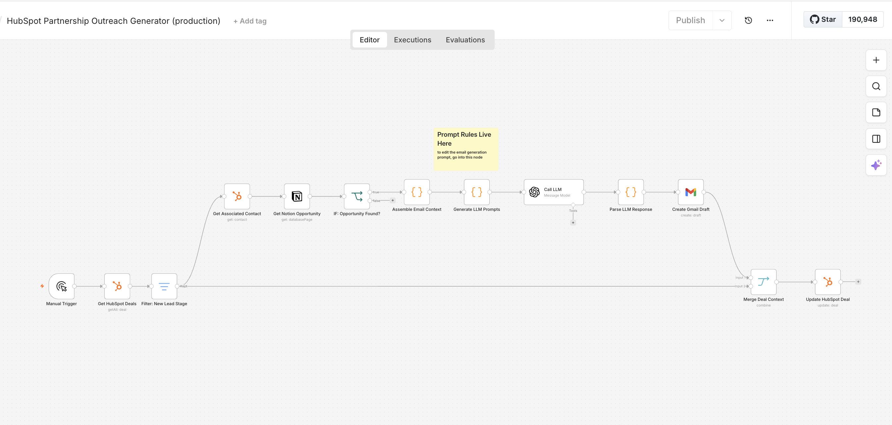This screenshot has height=425, width=892.
Task: Click the Tools connector under Call LLM
Action: (x=573, y=205)
